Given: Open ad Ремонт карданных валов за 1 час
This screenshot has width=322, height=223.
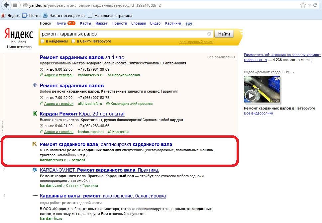Looking at the screenshot, I should pos(82,57).
